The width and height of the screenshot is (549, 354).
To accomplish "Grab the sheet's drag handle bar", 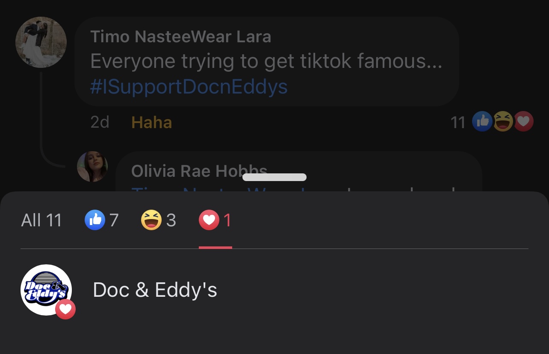I will (274, 177).
